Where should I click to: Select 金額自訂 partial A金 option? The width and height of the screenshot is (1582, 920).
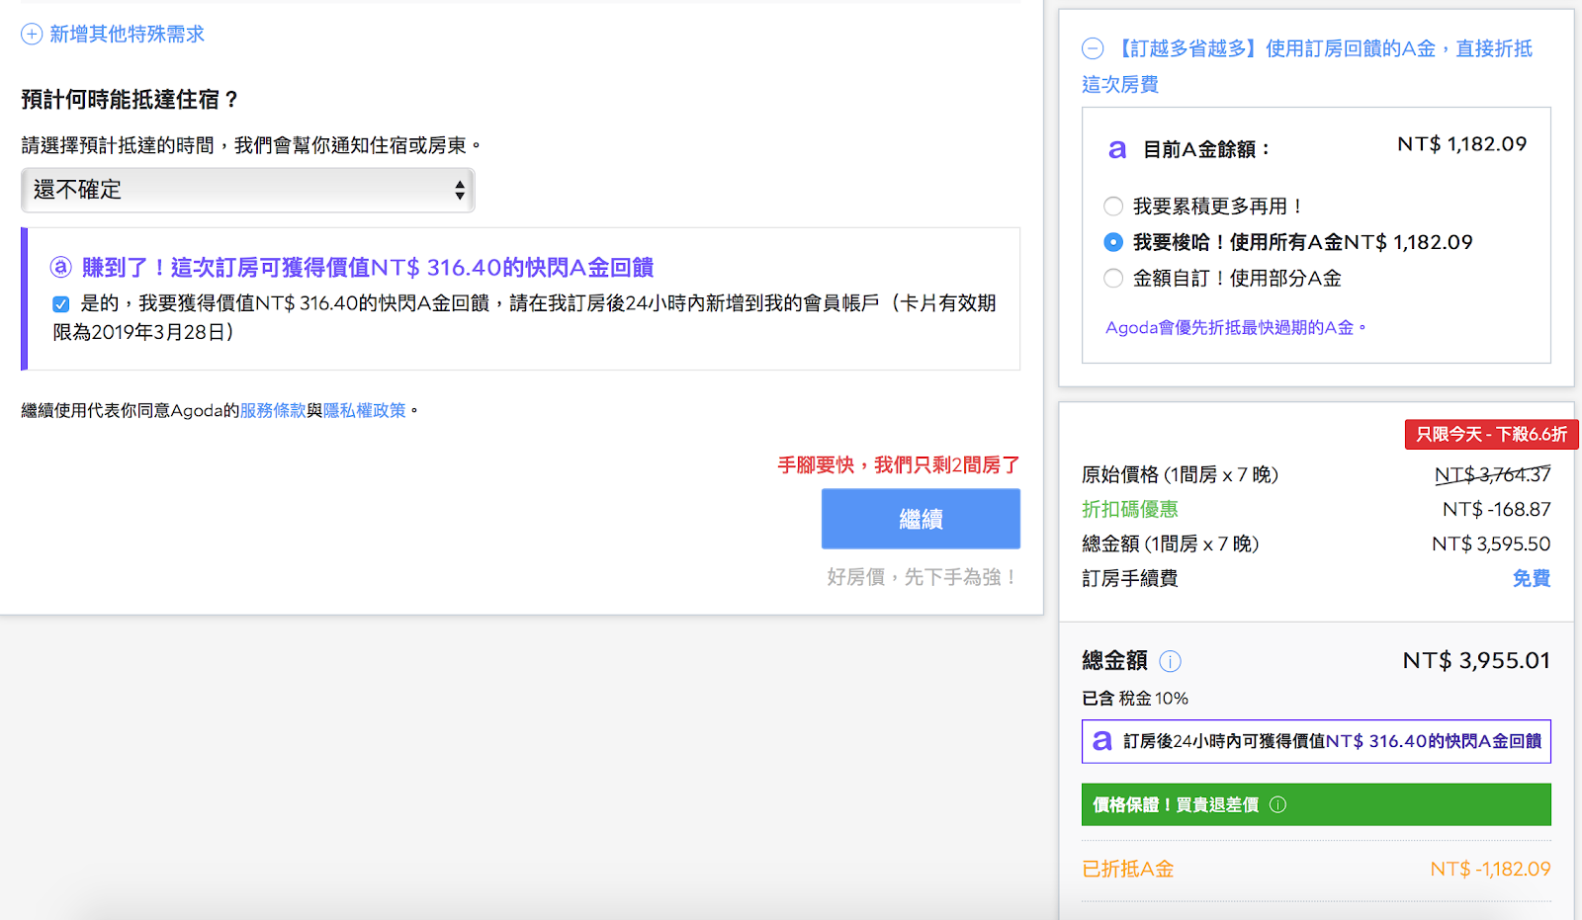(1113, 278)
